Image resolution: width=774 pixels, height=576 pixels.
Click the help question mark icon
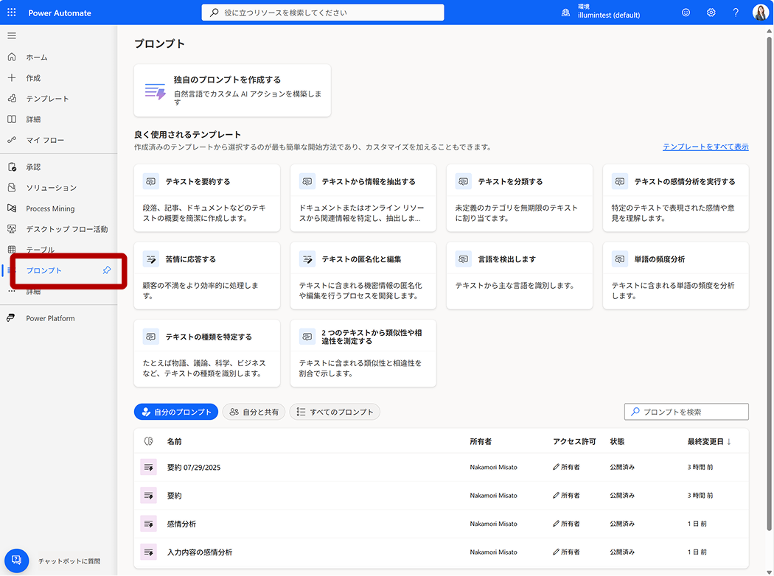pyautogui.click(x=735, y=13)
